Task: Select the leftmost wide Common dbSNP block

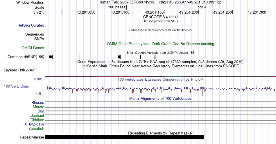Action: point(51,57)
